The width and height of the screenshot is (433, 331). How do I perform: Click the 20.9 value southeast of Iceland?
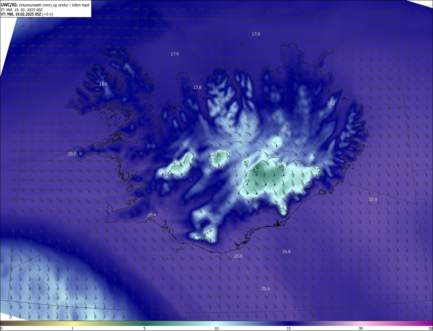coord(373,200)
